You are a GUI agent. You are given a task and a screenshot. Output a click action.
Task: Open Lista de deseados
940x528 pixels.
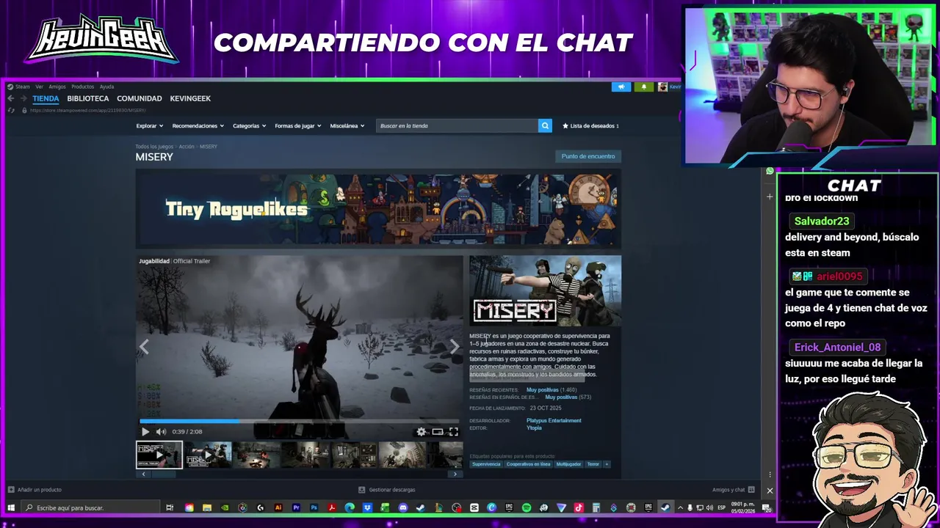pos(590,126)
